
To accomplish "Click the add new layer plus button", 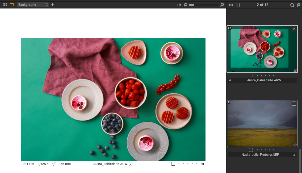I will click(x=53, y=5).
